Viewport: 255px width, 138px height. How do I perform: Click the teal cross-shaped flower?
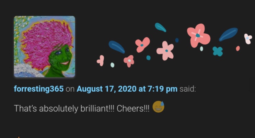coord(218,51)
